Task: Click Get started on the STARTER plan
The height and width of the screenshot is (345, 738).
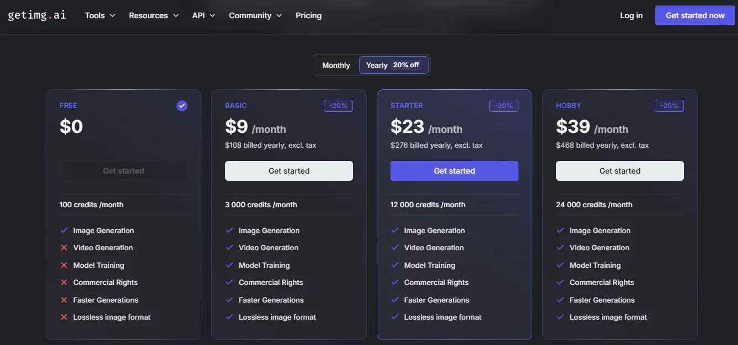Action: pyautogui.click(x=454, y=170)
